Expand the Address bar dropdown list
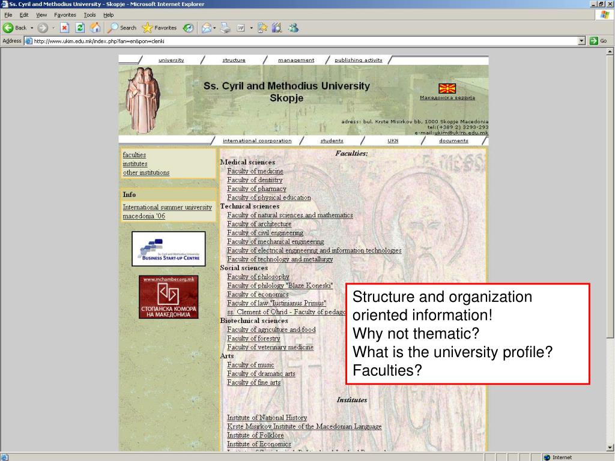This screenshot has height=461, width=615. pos(581,41)
